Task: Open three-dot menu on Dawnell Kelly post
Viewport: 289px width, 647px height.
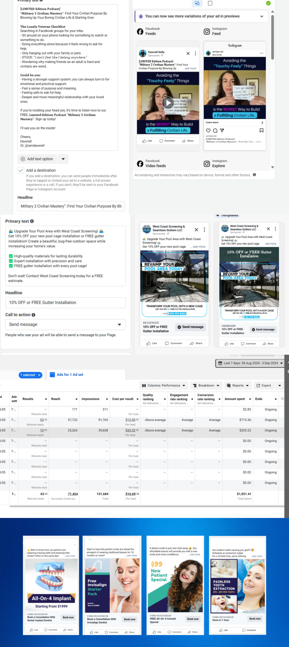Action: [x=195, y=54]
